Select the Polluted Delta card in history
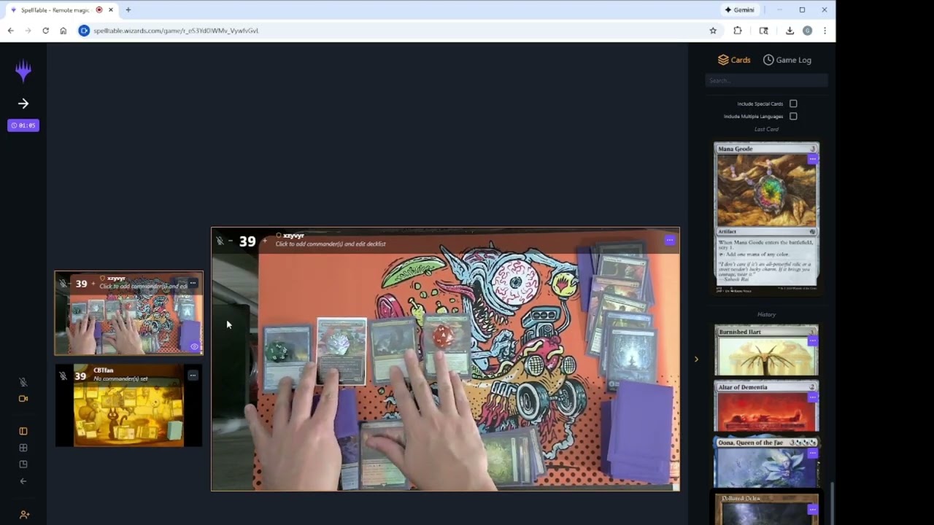Screen dimensions: 934x525 [x=766, y=508]
